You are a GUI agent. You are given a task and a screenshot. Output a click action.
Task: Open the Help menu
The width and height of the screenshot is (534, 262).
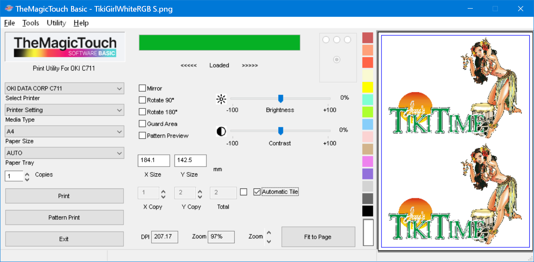(81, 23)
